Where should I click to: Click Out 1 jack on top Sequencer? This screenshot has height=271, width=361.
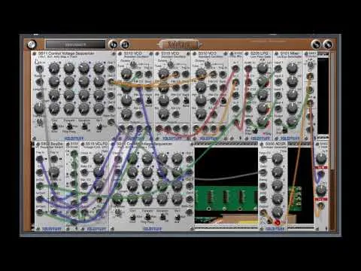tap(111, 68)
